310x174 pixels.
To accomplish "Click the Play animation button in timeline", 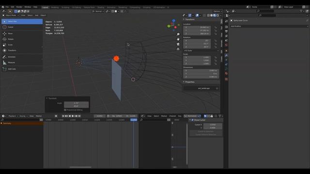I will (73, 116).
